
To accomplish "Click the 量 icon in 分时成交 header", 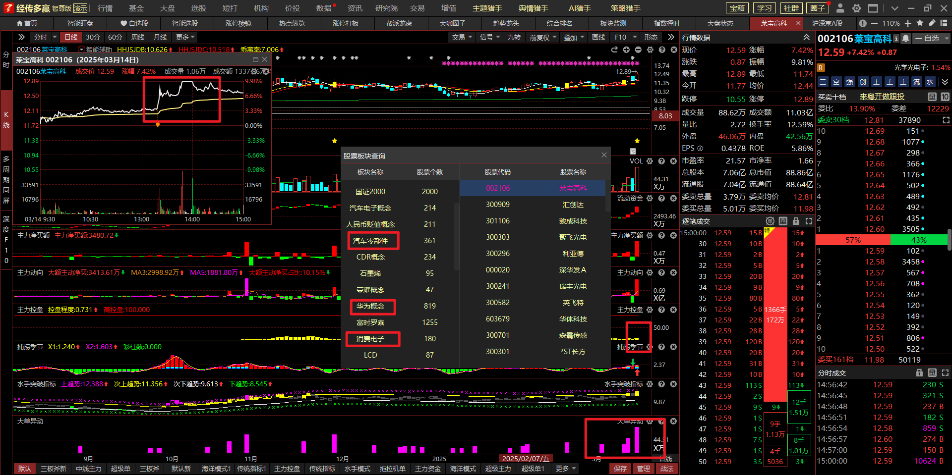I will coord(932,372).
